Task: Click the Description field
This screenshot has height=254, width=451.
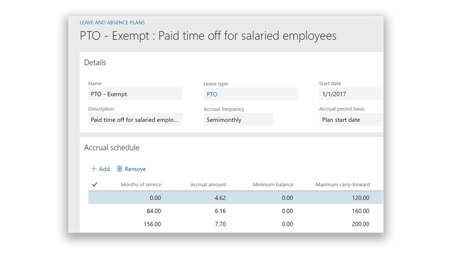Action: click(x=135, y=119)
